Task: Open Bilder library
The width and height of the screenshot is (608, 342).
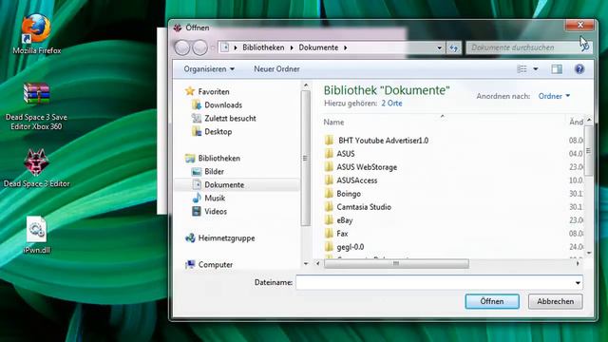Action: 208,171
